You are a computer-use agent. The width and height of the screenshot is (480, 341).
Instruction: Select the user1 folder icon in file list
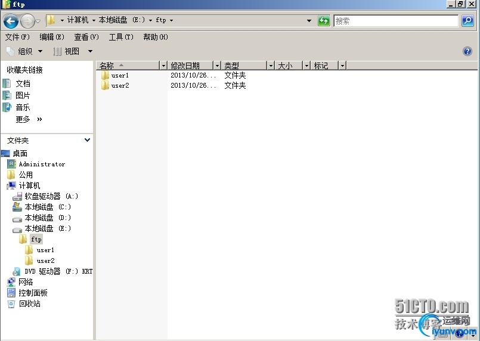105,75
